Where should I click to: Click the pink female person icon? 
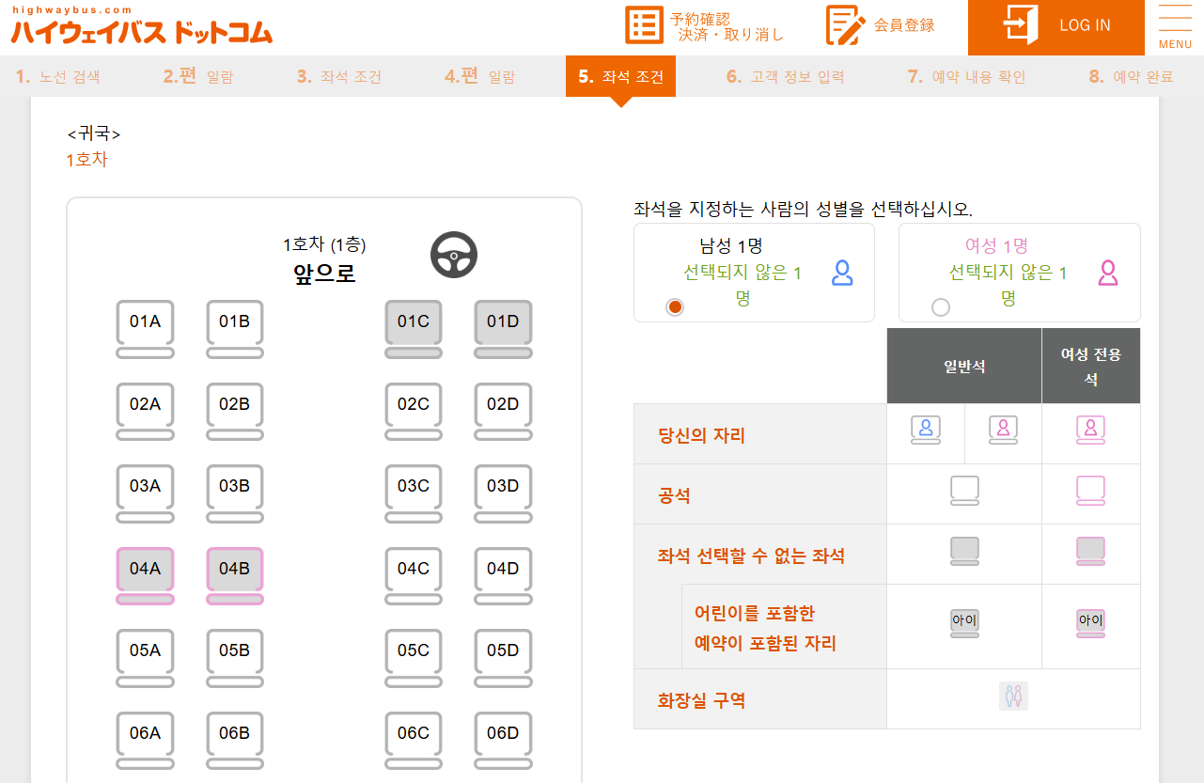point(1109,273)
